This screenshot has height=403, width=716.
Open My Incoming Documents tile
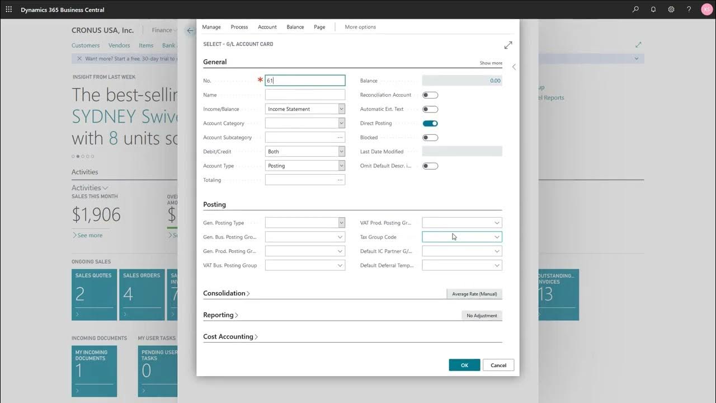click(x=95, y=371)
